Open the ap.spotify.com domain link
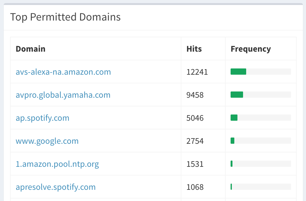The width and height of the screenshot is (306, 201). 43,118
